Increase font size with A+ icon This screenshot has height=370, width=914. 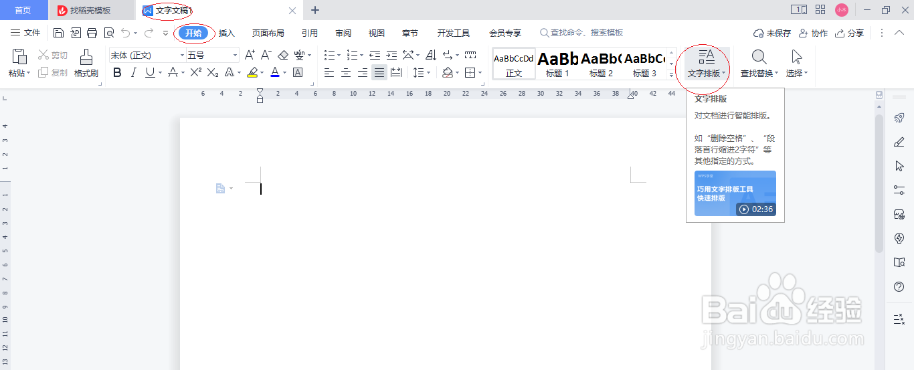point(250,55)
